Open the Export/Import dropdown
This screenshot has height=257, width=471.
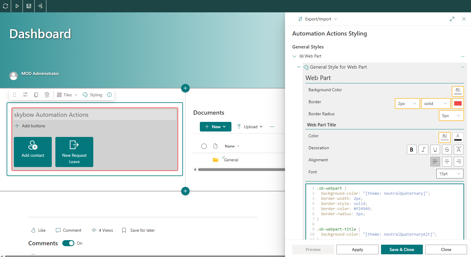pyautogui.click(x=318, y=19)
